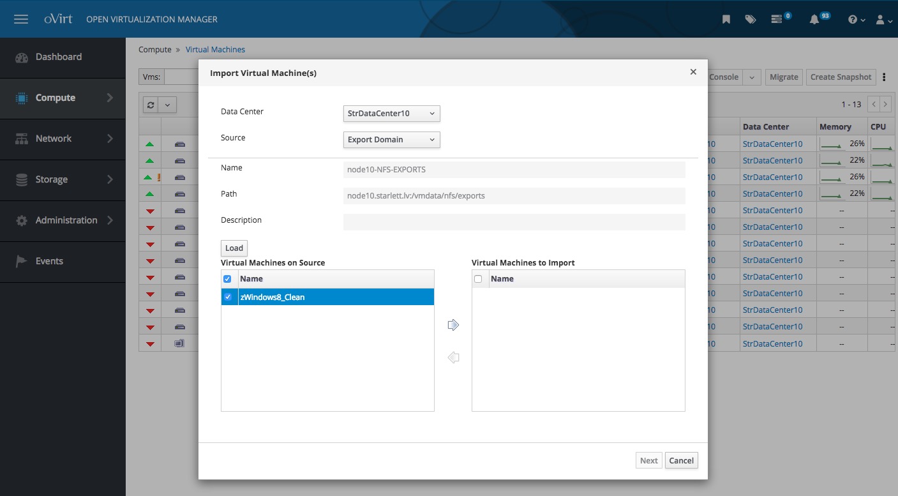Click left arrow to remove VM from import
The width and height of the screenshot is (898, 496).
(453, 357)
